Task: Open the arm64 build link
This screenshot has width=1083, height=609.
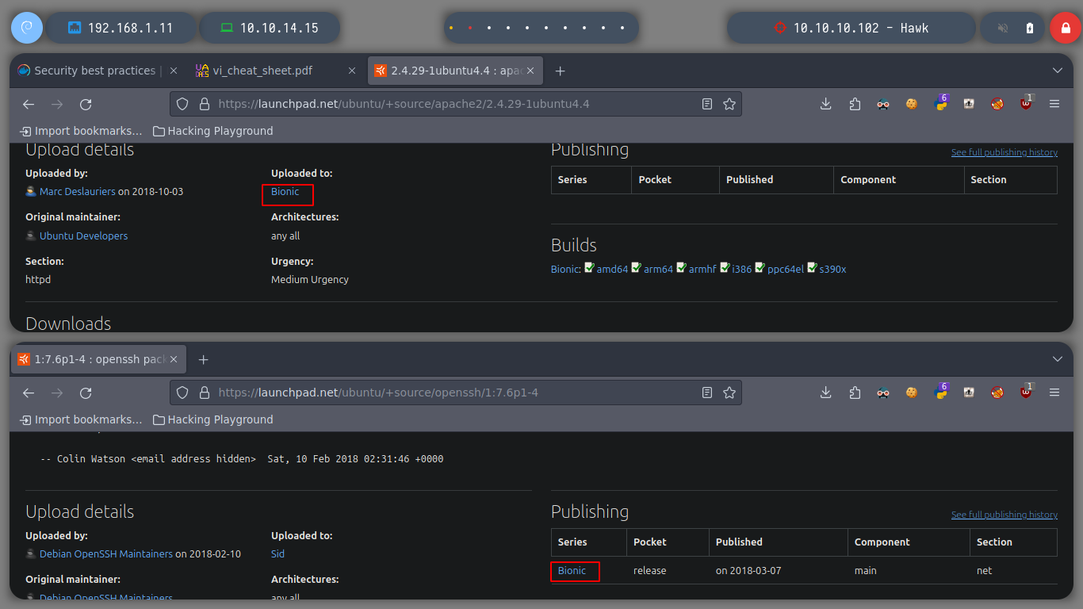Action: click(x=658, y=269)
